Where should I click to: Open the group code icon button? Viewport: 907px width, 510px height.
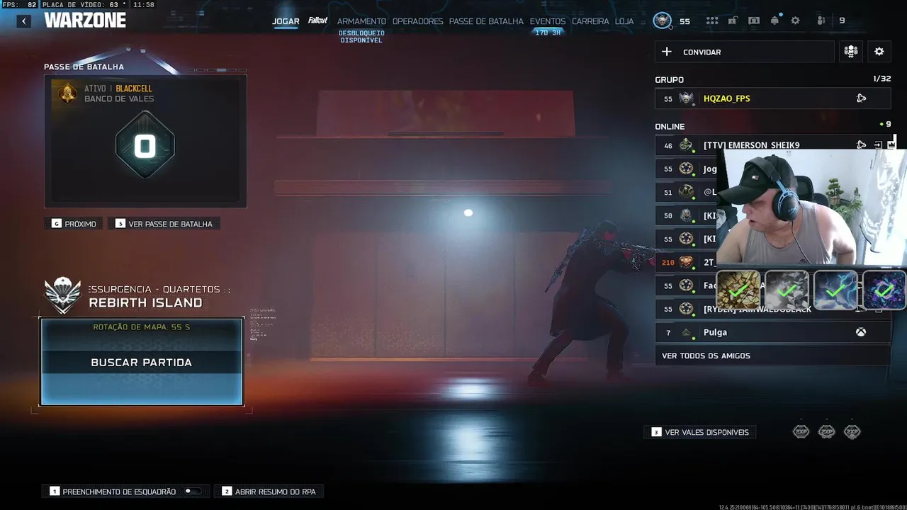click(x=851, y=52)
